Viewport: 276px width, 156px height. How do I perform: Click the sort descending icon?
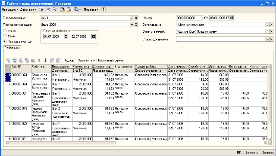[x=58, y=60]
